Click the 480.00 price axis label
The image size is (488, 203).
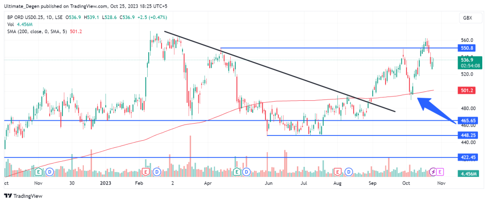[x=468, y=108]
